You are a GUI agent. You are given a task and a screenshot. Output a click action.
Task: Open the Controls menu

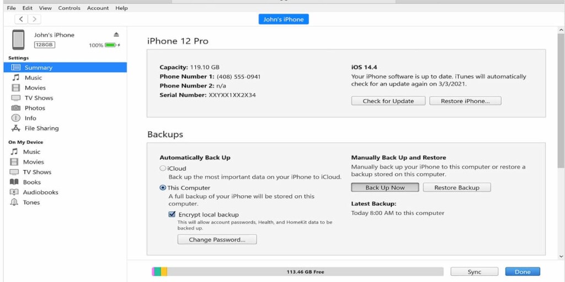[69, 8]
